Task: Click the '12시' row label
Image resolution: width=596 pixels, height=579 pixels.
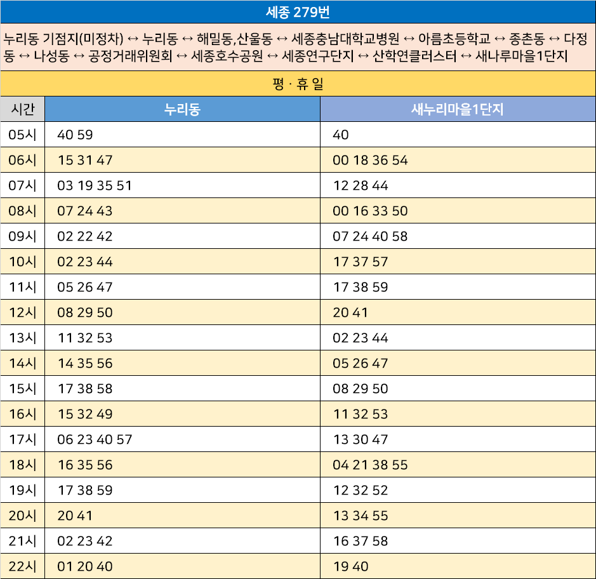Action: pyautogui.click(x=22, y=312)
